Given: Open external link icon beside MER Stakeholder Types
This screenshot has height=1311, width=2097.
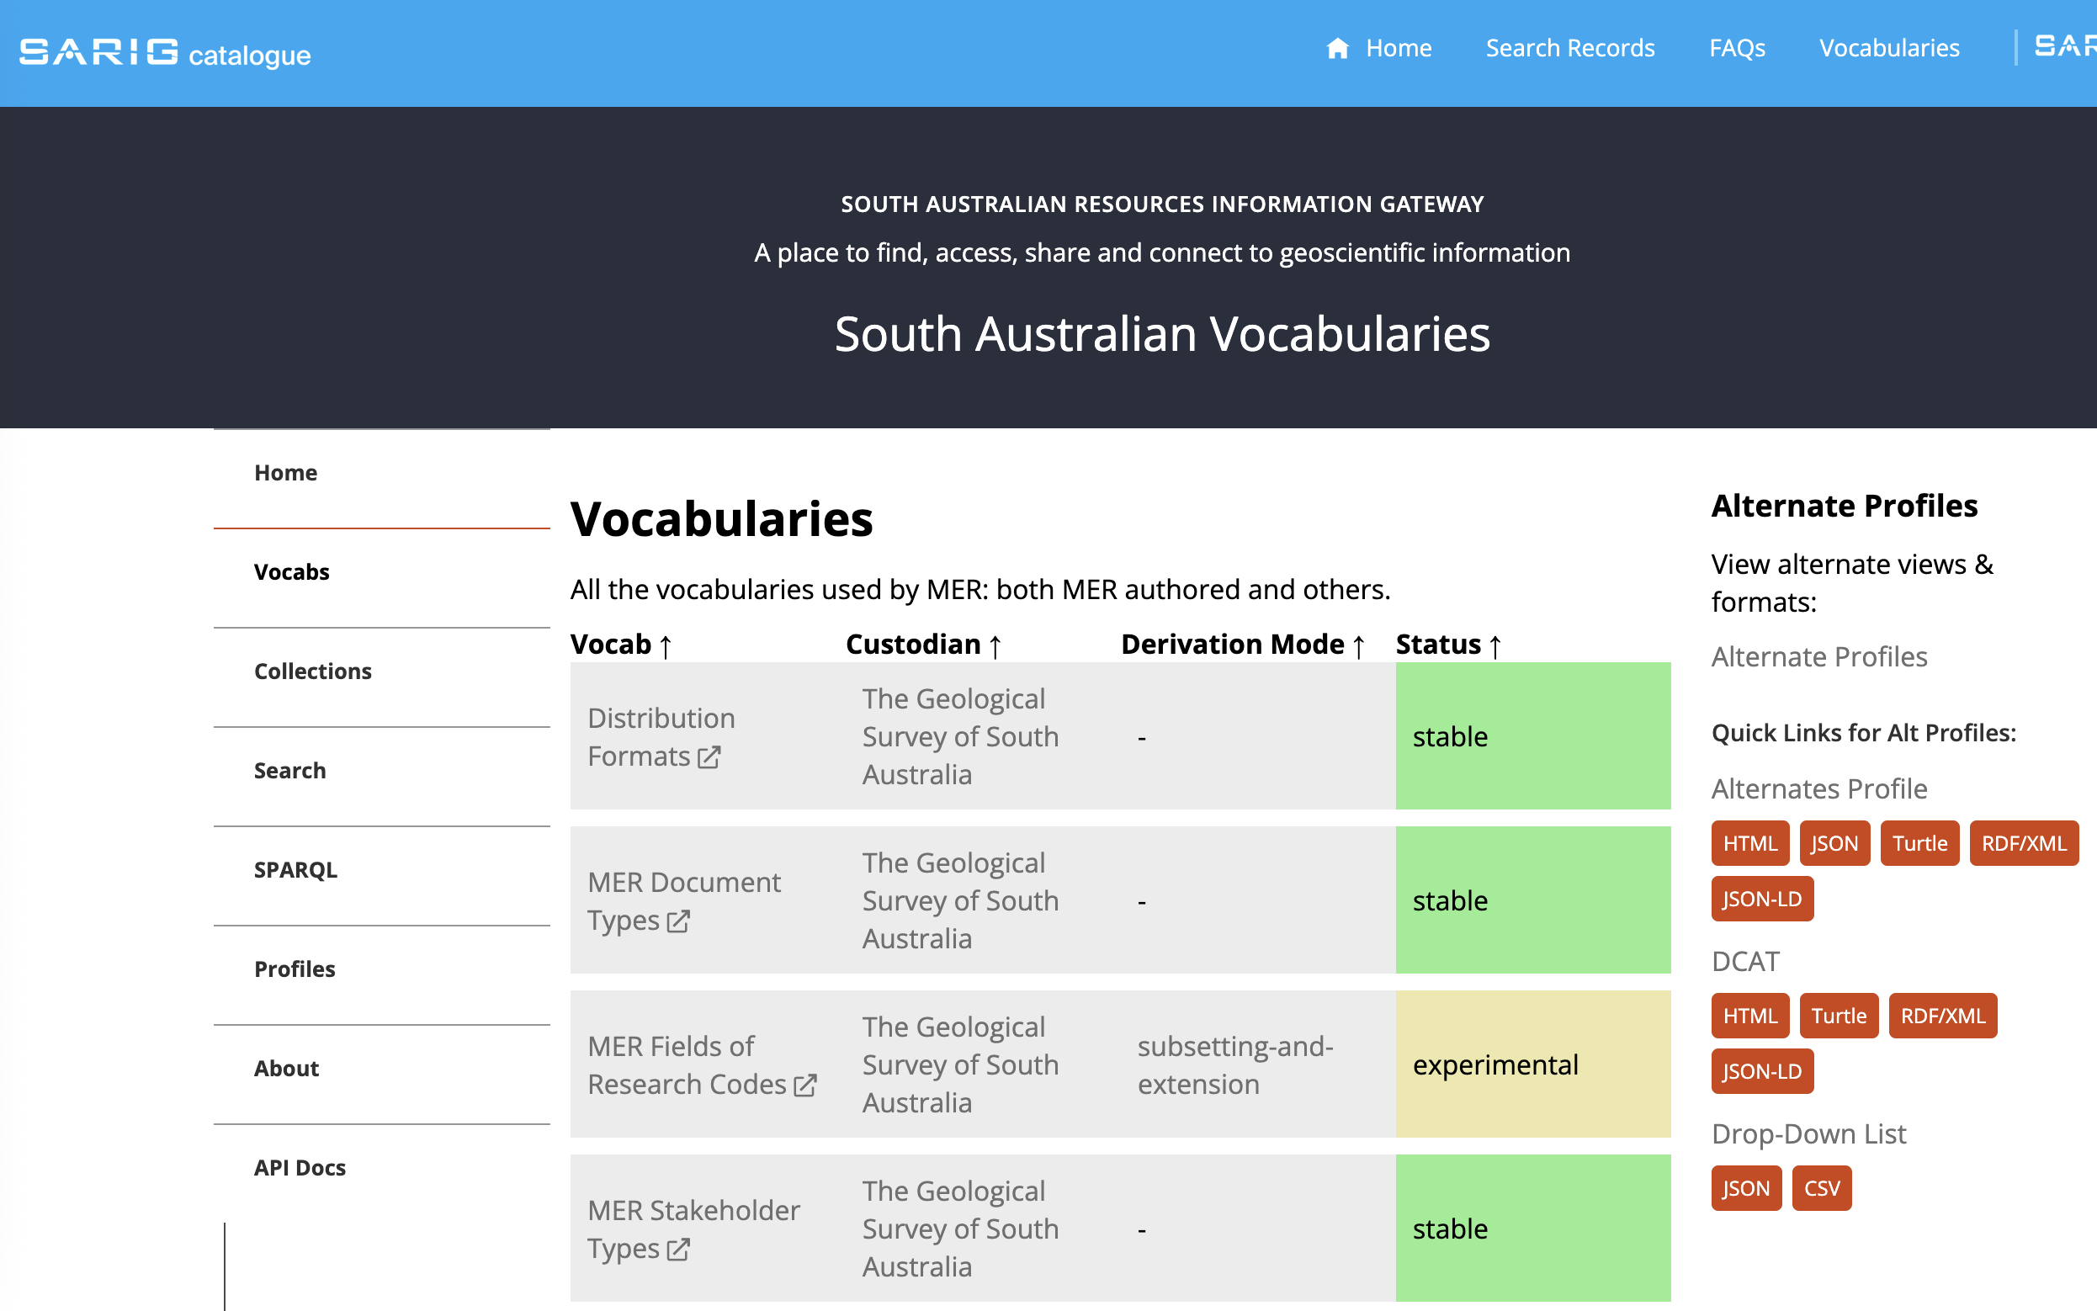Looking at the screenshot, I should point(678,1249).
